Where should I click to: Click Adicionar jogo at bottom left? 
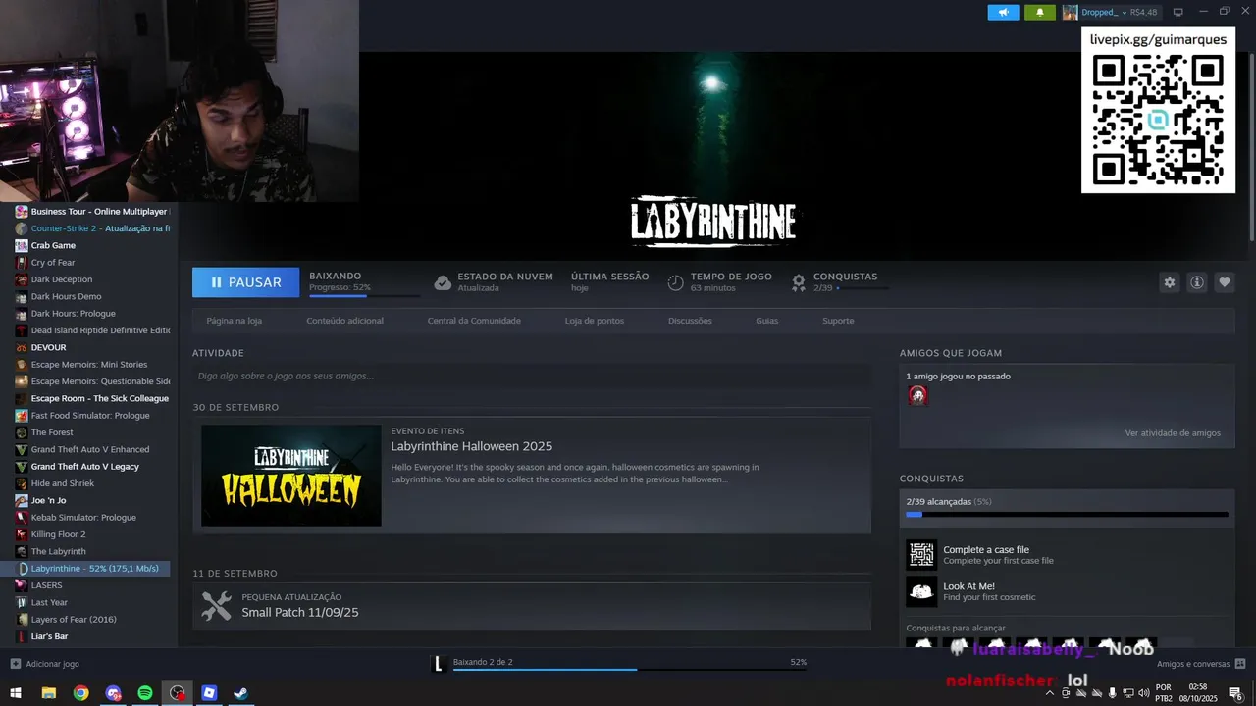(x=45, y=664)
